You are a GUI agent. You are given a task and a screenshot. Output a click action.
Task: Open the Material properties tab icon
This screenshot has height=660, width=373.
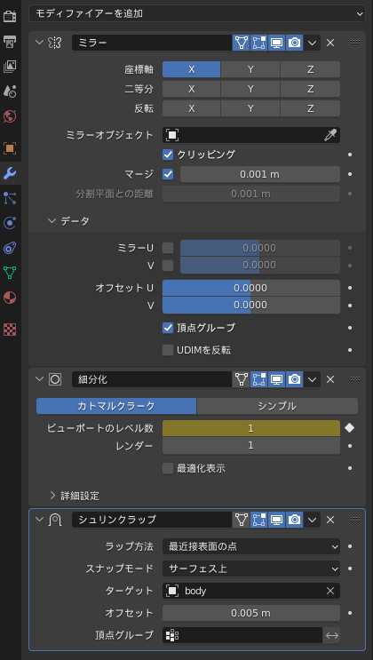click(x=10, y=298)
